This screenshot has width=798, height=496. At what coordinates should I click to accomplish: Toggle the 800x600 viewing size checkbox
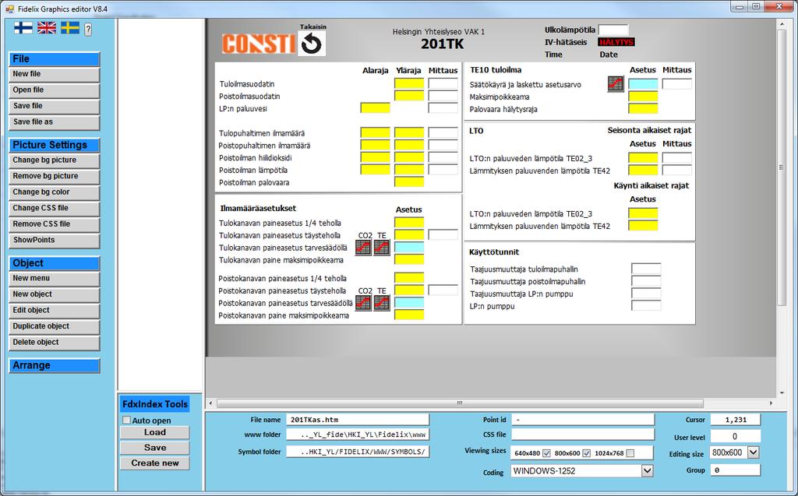(586, 452)
